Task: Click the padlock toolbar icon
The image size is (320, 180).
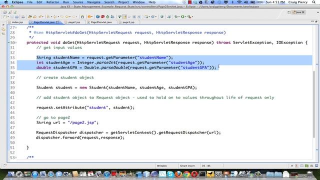Action: tap(82, 16)
